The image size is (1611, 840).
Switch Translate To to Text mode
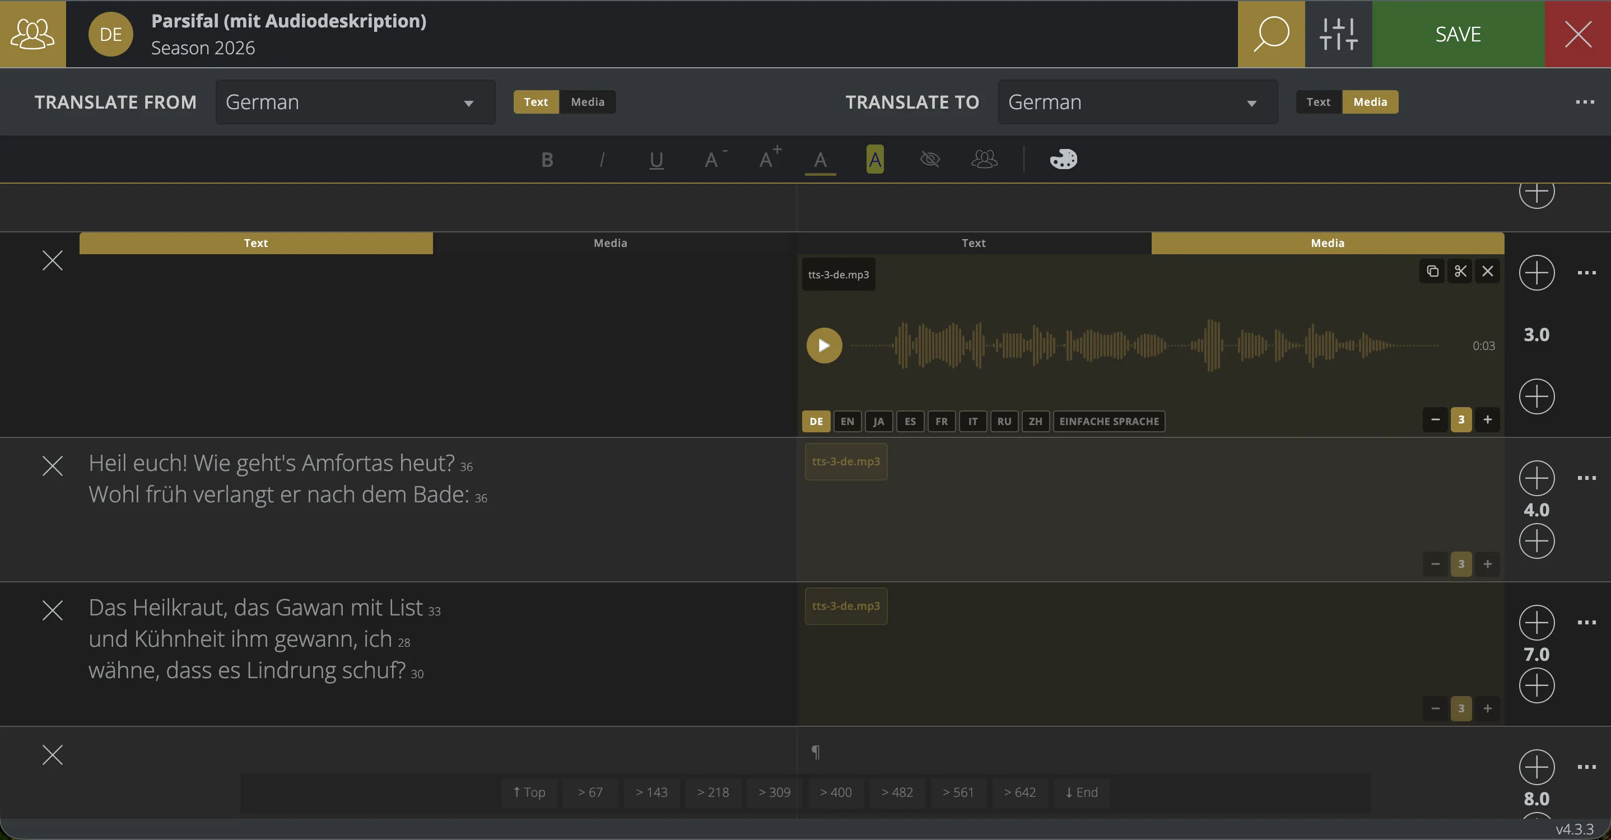coord(1318,102)
